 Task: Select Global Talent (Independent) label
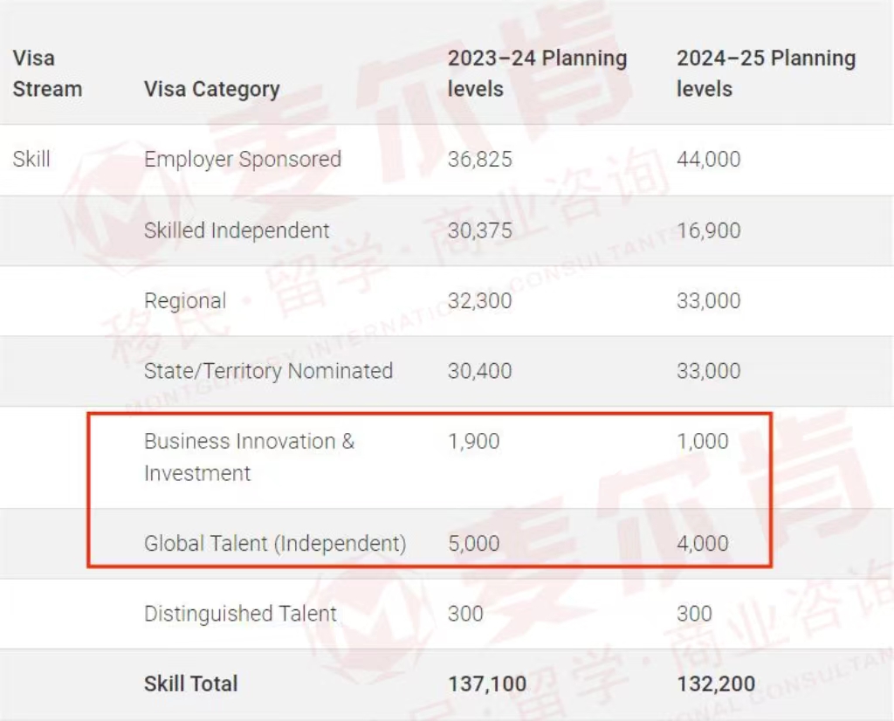[x=275, y=544]
